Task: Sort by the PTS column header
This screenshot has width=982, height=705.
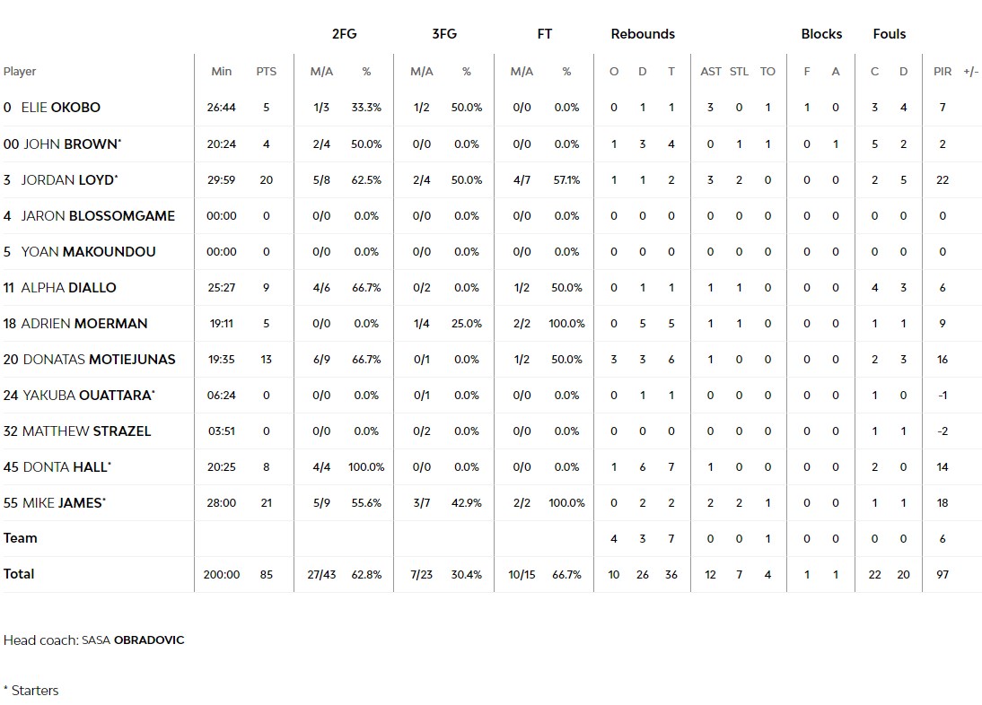Action: tap(266, 72)
